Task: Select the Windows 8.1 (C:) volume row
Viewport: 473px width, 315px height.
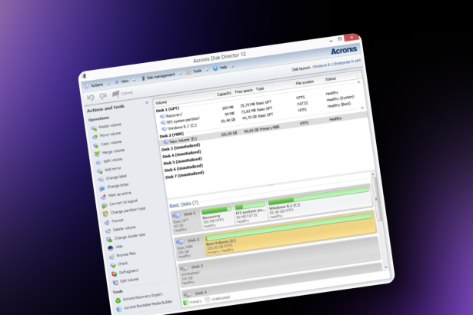Action: (187, 126)
